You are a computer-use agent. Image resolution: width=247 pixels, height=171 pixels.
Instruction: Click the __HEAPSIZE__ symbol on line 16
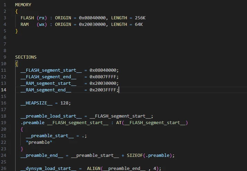pos(36,103)
